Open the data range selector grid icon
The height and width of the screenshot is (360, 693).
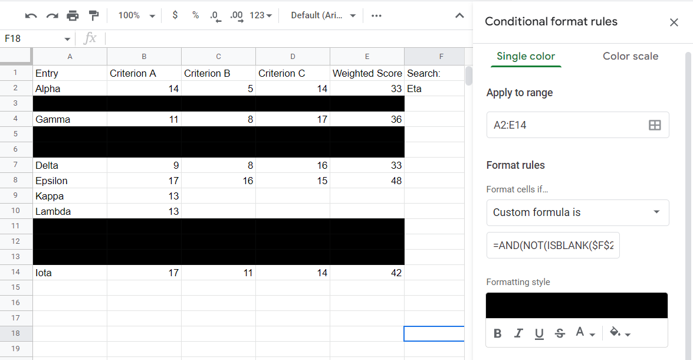(x=655, y=125)
